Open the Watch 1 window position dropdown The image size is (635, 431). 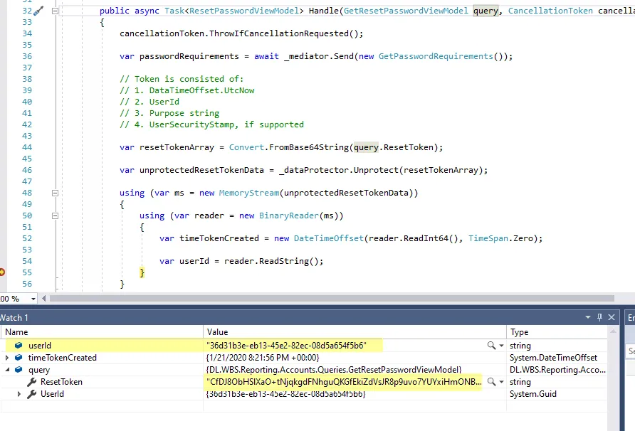point(588,318)
